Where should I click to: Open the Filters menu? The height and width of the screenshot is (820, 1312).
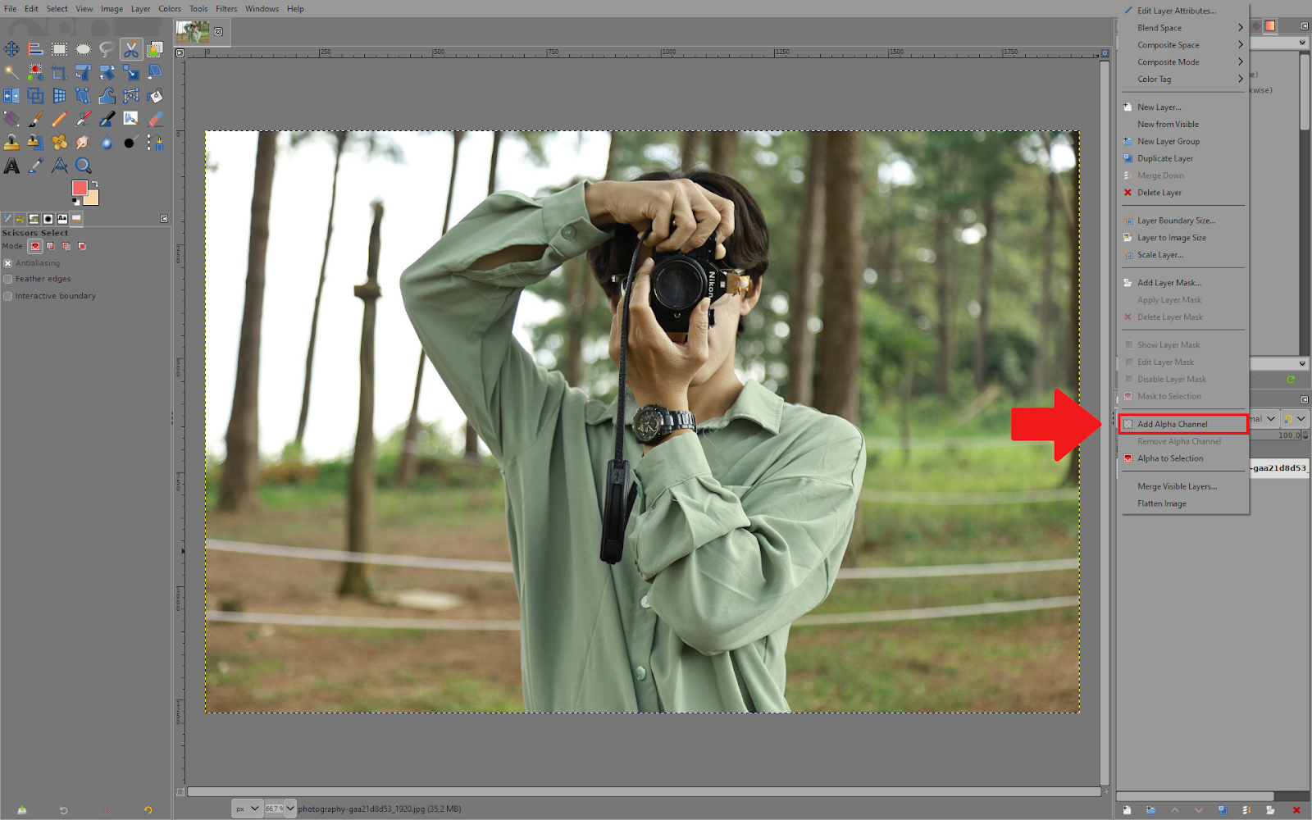pos(226,8)
